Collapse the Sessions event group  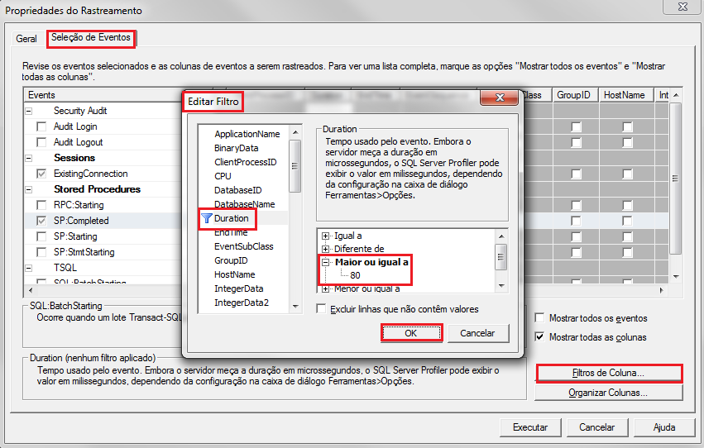[x=29, y=158]
